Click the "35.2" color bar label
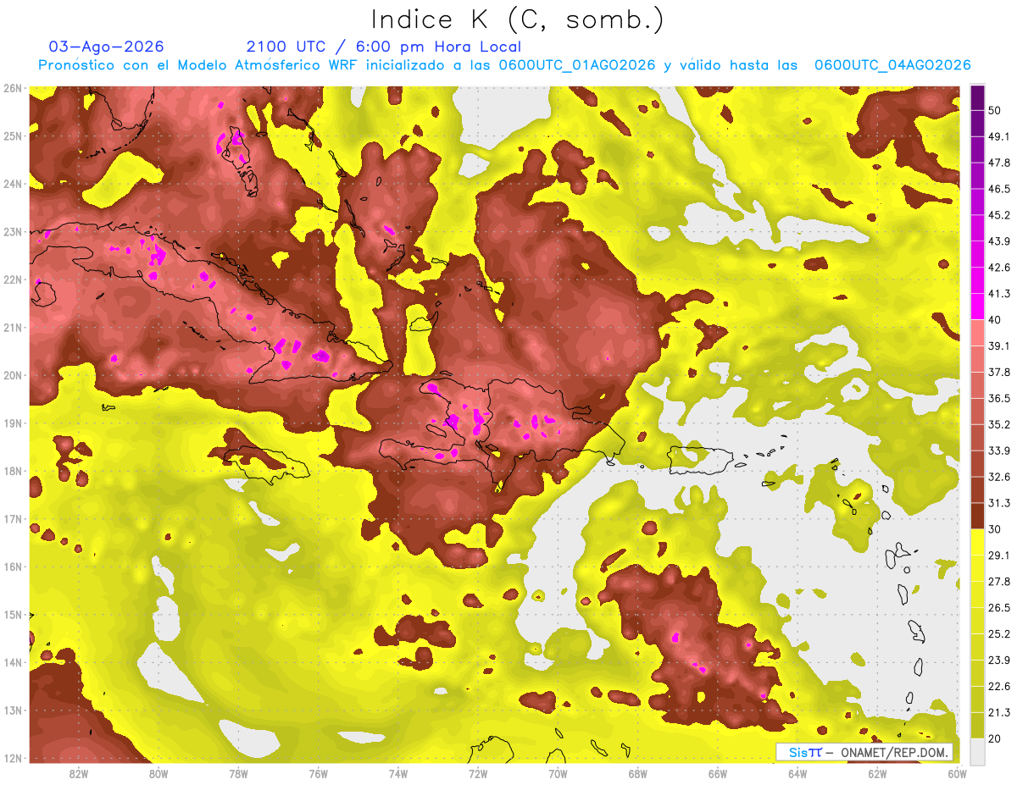Screen dimensions: 1017x785 [999, 424]
